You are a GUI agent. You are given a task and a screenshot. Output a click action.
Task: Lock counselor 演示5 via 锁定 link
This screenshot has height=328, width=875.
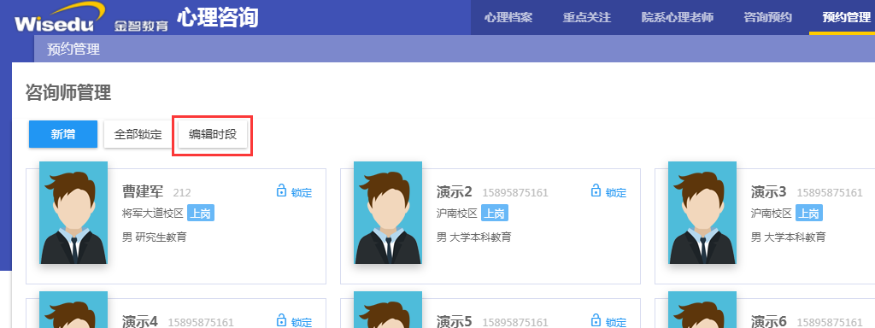(x=608, y=321)
